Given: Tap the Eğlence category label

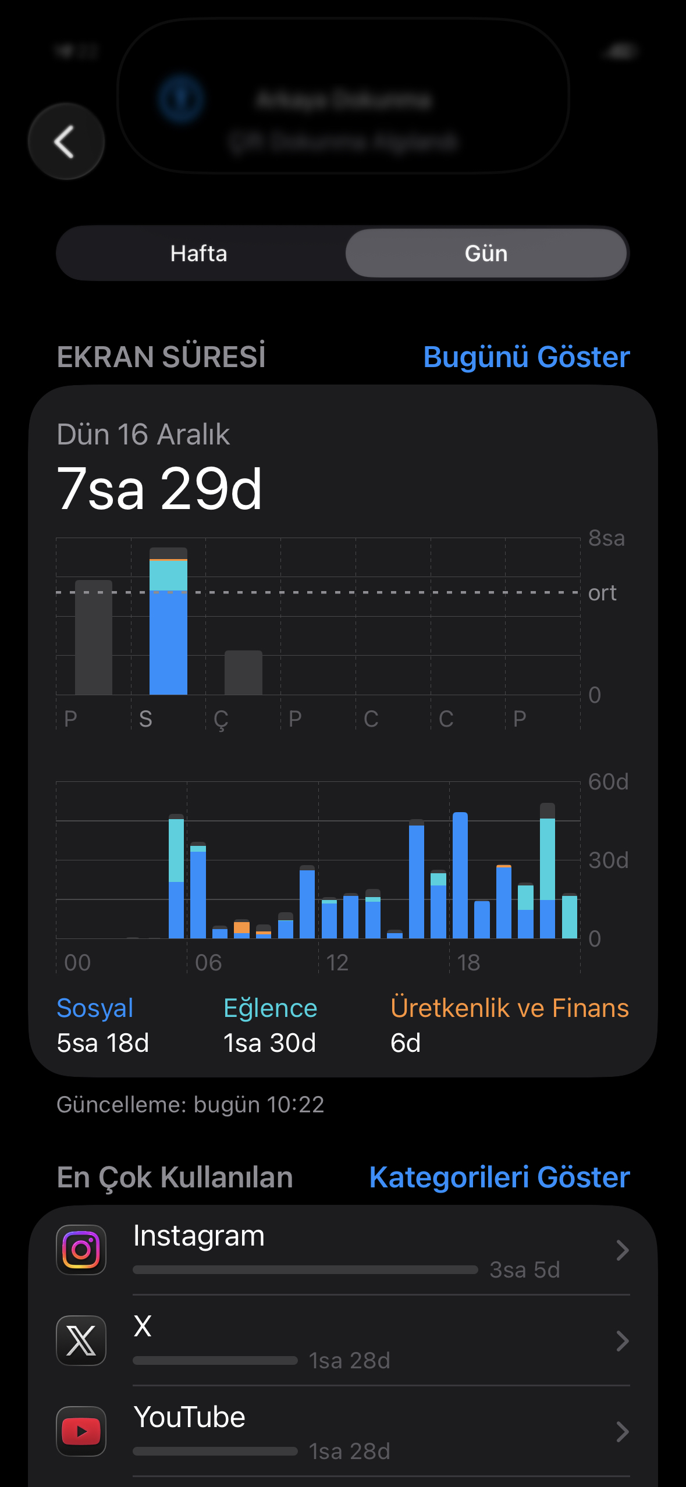Looking at the screenshot, I should click(270, 1008).
